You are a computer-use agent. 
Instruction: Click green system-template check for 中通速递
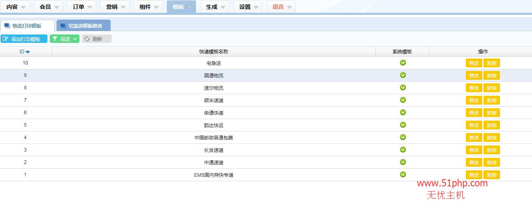click(x=403, y=162)
